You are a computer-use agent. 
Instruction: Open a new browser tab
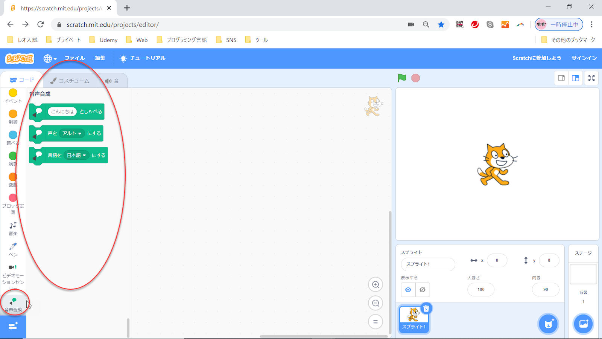tap(127, 8)
